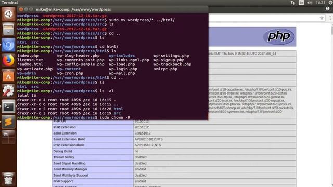Screen dimensions: 333x187
Task: Click the 'Zend Extension' row label
Action: coord(65,133)
